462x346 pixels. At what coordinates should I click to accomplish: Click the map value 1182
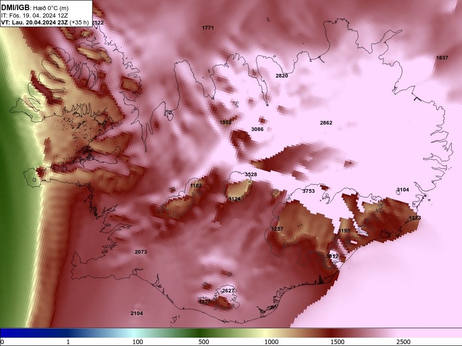pos(196,185)
